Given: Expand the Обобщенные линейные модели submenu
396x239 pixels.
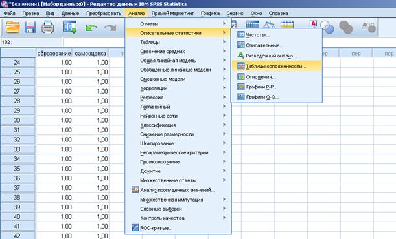Looking at the screenshot, I should 178,70.
